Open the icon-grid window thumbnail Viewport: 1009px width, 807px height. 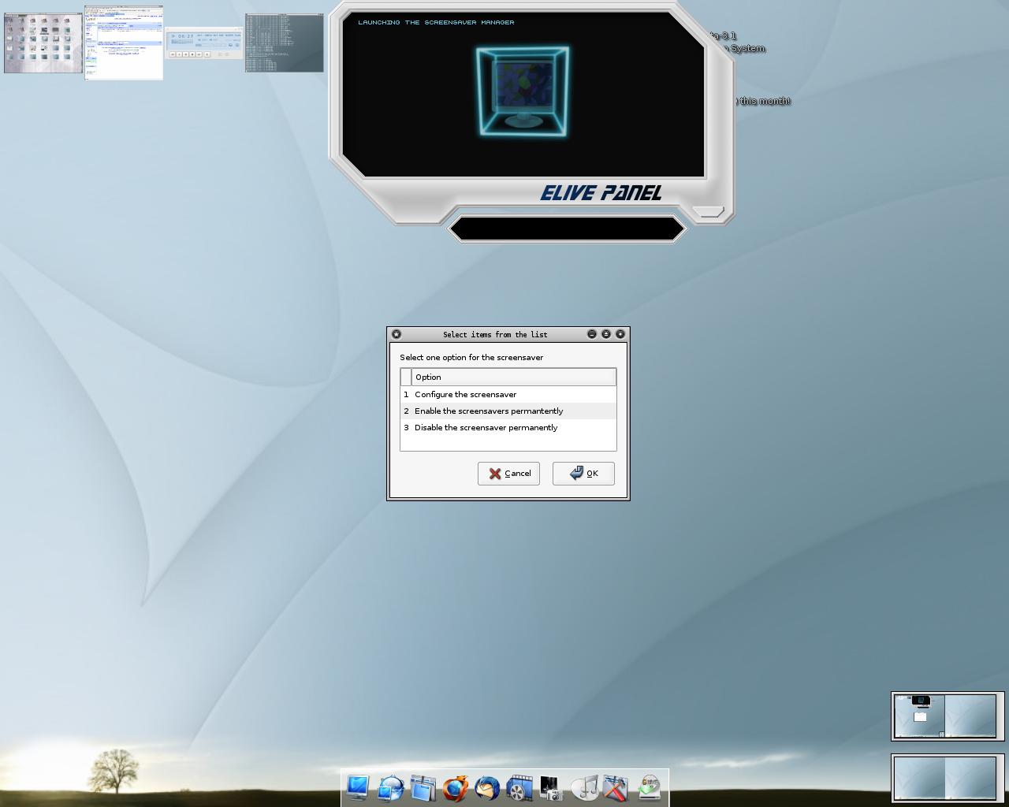43,43
